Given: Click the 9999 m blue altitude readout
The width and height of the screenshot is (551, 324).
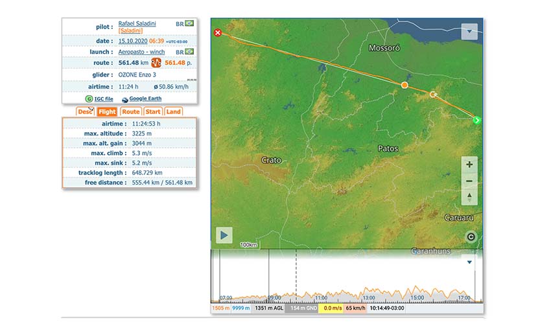Looking at the screenshot, I should point(241,308).
